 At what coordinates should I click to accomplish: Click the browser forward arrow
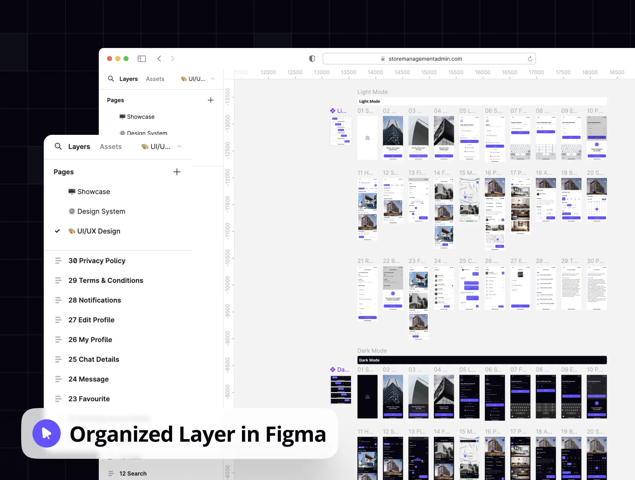pyautogui.click(x=172, y=59)
